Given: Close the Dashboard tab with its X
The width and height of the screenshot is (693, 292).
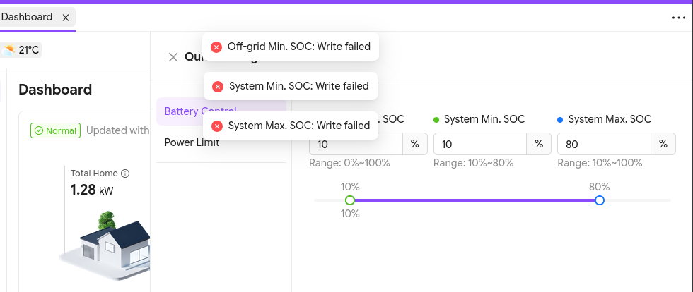Looking at the screenshot, I should coord(65,18).
